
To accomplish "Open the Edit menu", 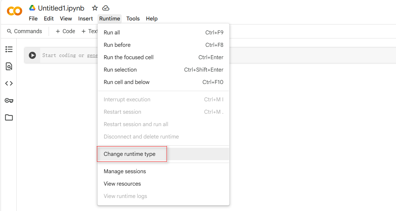I will [x=49, y=19].
